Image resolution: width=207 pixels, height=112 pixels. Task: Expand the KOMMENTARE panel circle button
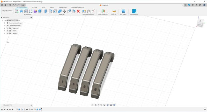tap(31, 105)
